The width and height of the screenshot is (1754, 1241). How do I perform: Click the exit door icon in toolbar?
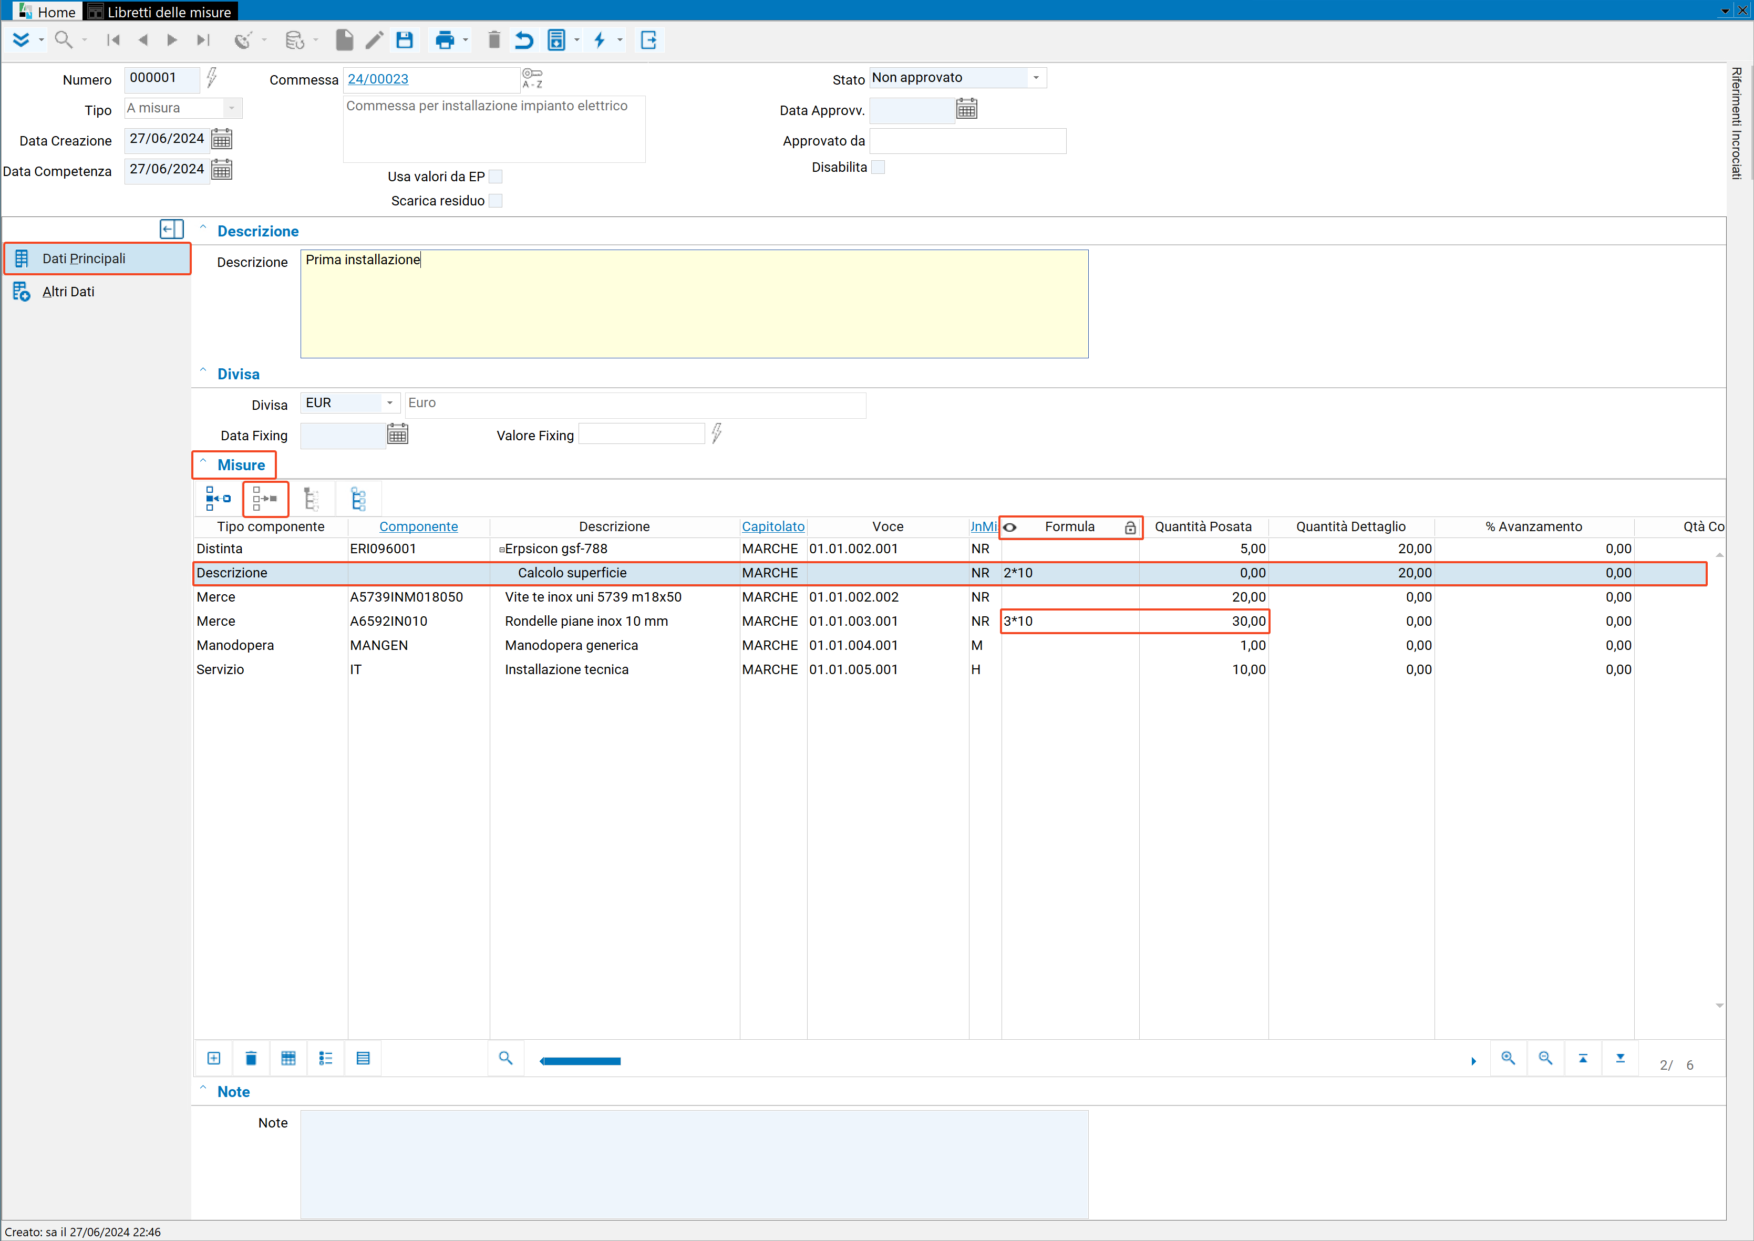[x=649, y=40]
